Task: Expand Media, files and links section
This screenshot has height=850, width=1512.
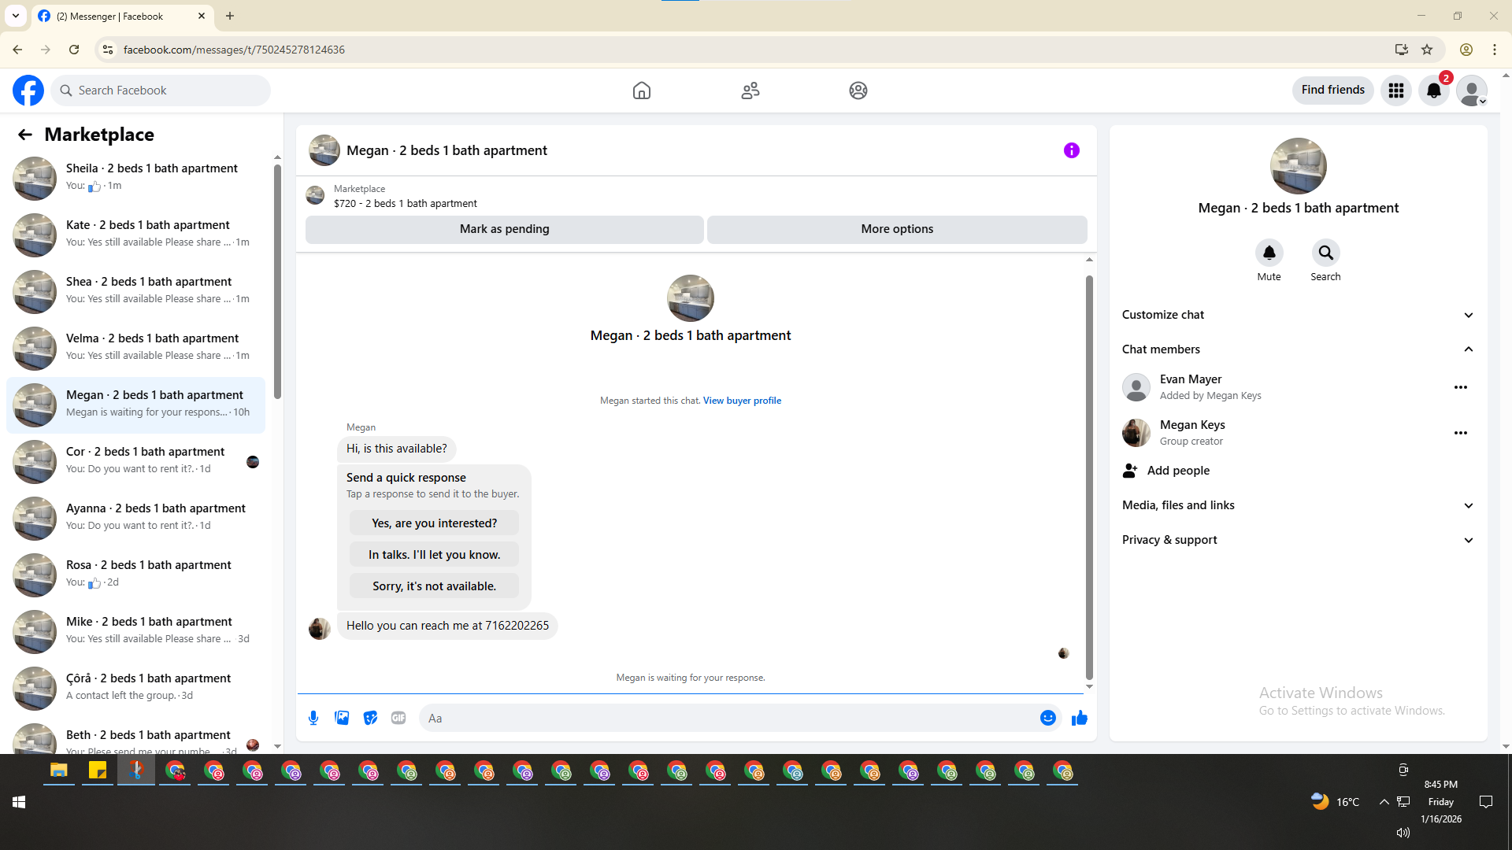Action: point(1297,505)
